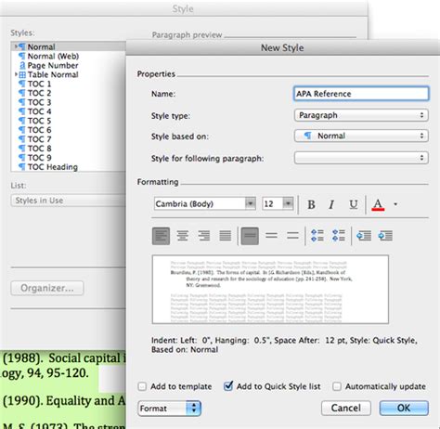The height and width of the screenshot is (429, 440).
Task: Increase paragraph spacing
Action: [x=317, y=236]
